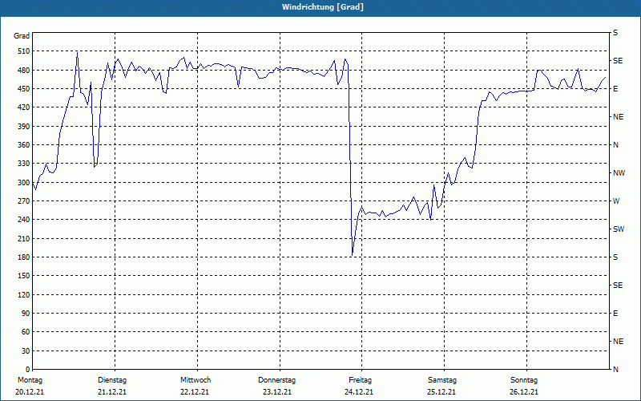Click the "SW" compass direction label

(619, 229)
